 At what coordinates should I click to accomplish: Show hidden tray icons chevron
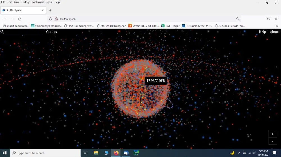239,153
